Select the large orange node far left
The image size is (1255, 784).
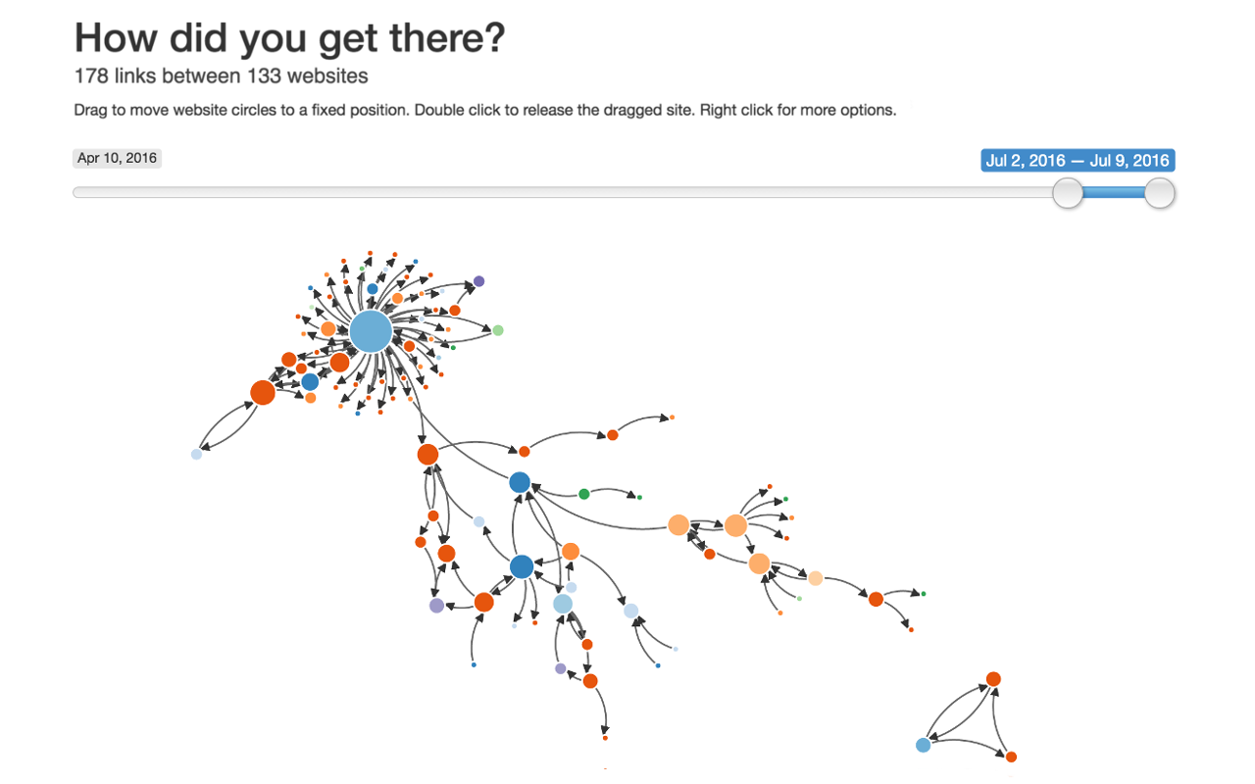(263, 392)
